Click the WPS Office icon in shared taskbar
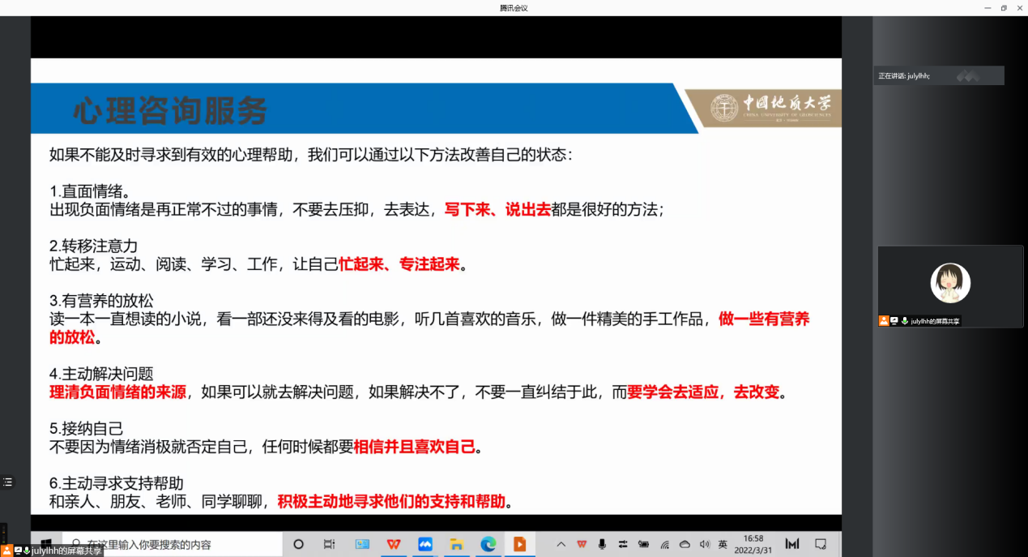 (394, 544)
